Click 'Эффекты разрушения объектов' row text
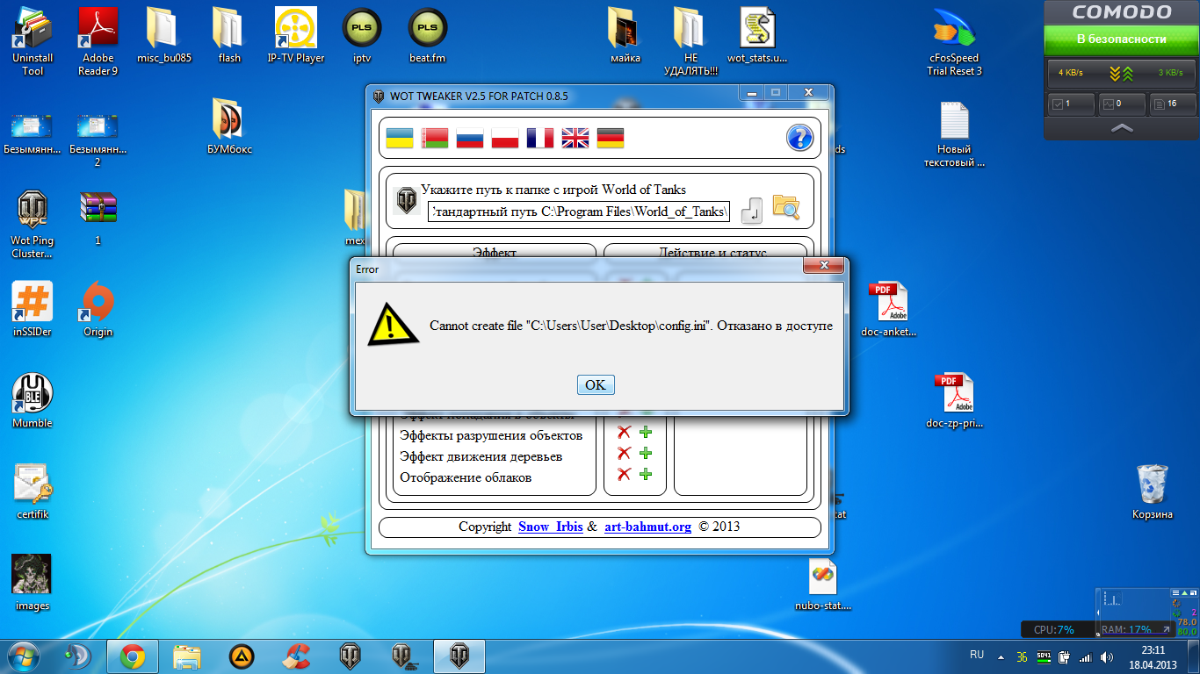The height and width of the screenshot is (674, 1200). [x=491, y=435]
